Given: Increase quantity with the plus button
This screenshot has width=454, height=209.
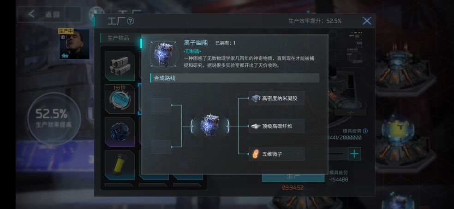Looking at the screenshot, I should click(x=354, y=153).
